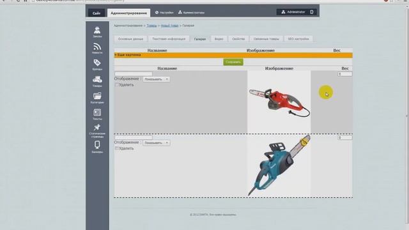Select the Галерея tab
Viewport: 409px width, 230px height.
200,39
